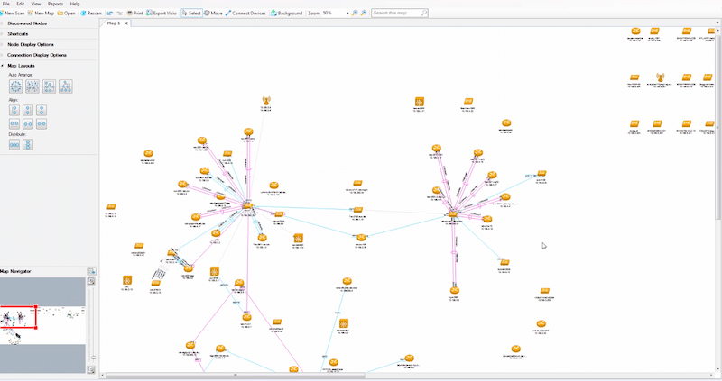This screenshot has height=381, width=722.
Task: Apply orthogonal auto arrange layout
Action: click(49, 86)
